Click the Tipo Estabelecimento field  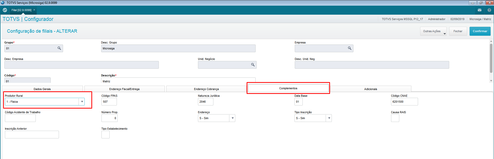click(x=105, y=135)
